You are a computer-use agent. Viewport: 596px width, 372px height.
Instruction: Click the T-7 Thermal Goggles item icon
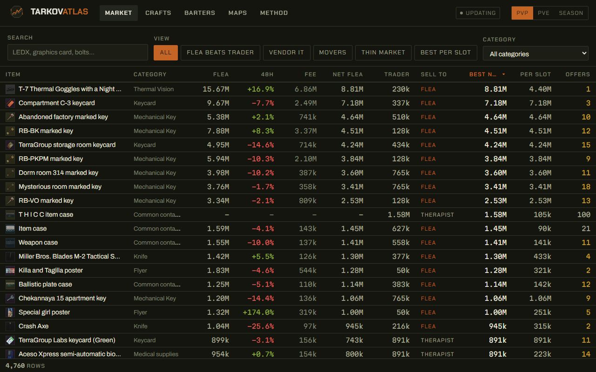[10, 89]
